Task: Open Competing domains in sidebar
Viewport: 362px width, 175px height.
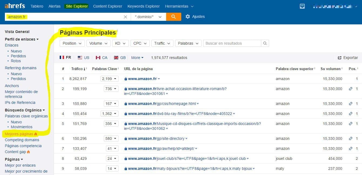Action: click(x=22, y=140)
